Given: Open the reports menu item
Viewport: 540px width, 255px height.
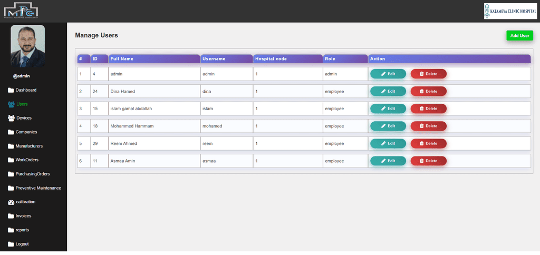Looking at the screenshot, I should (22, 230).
